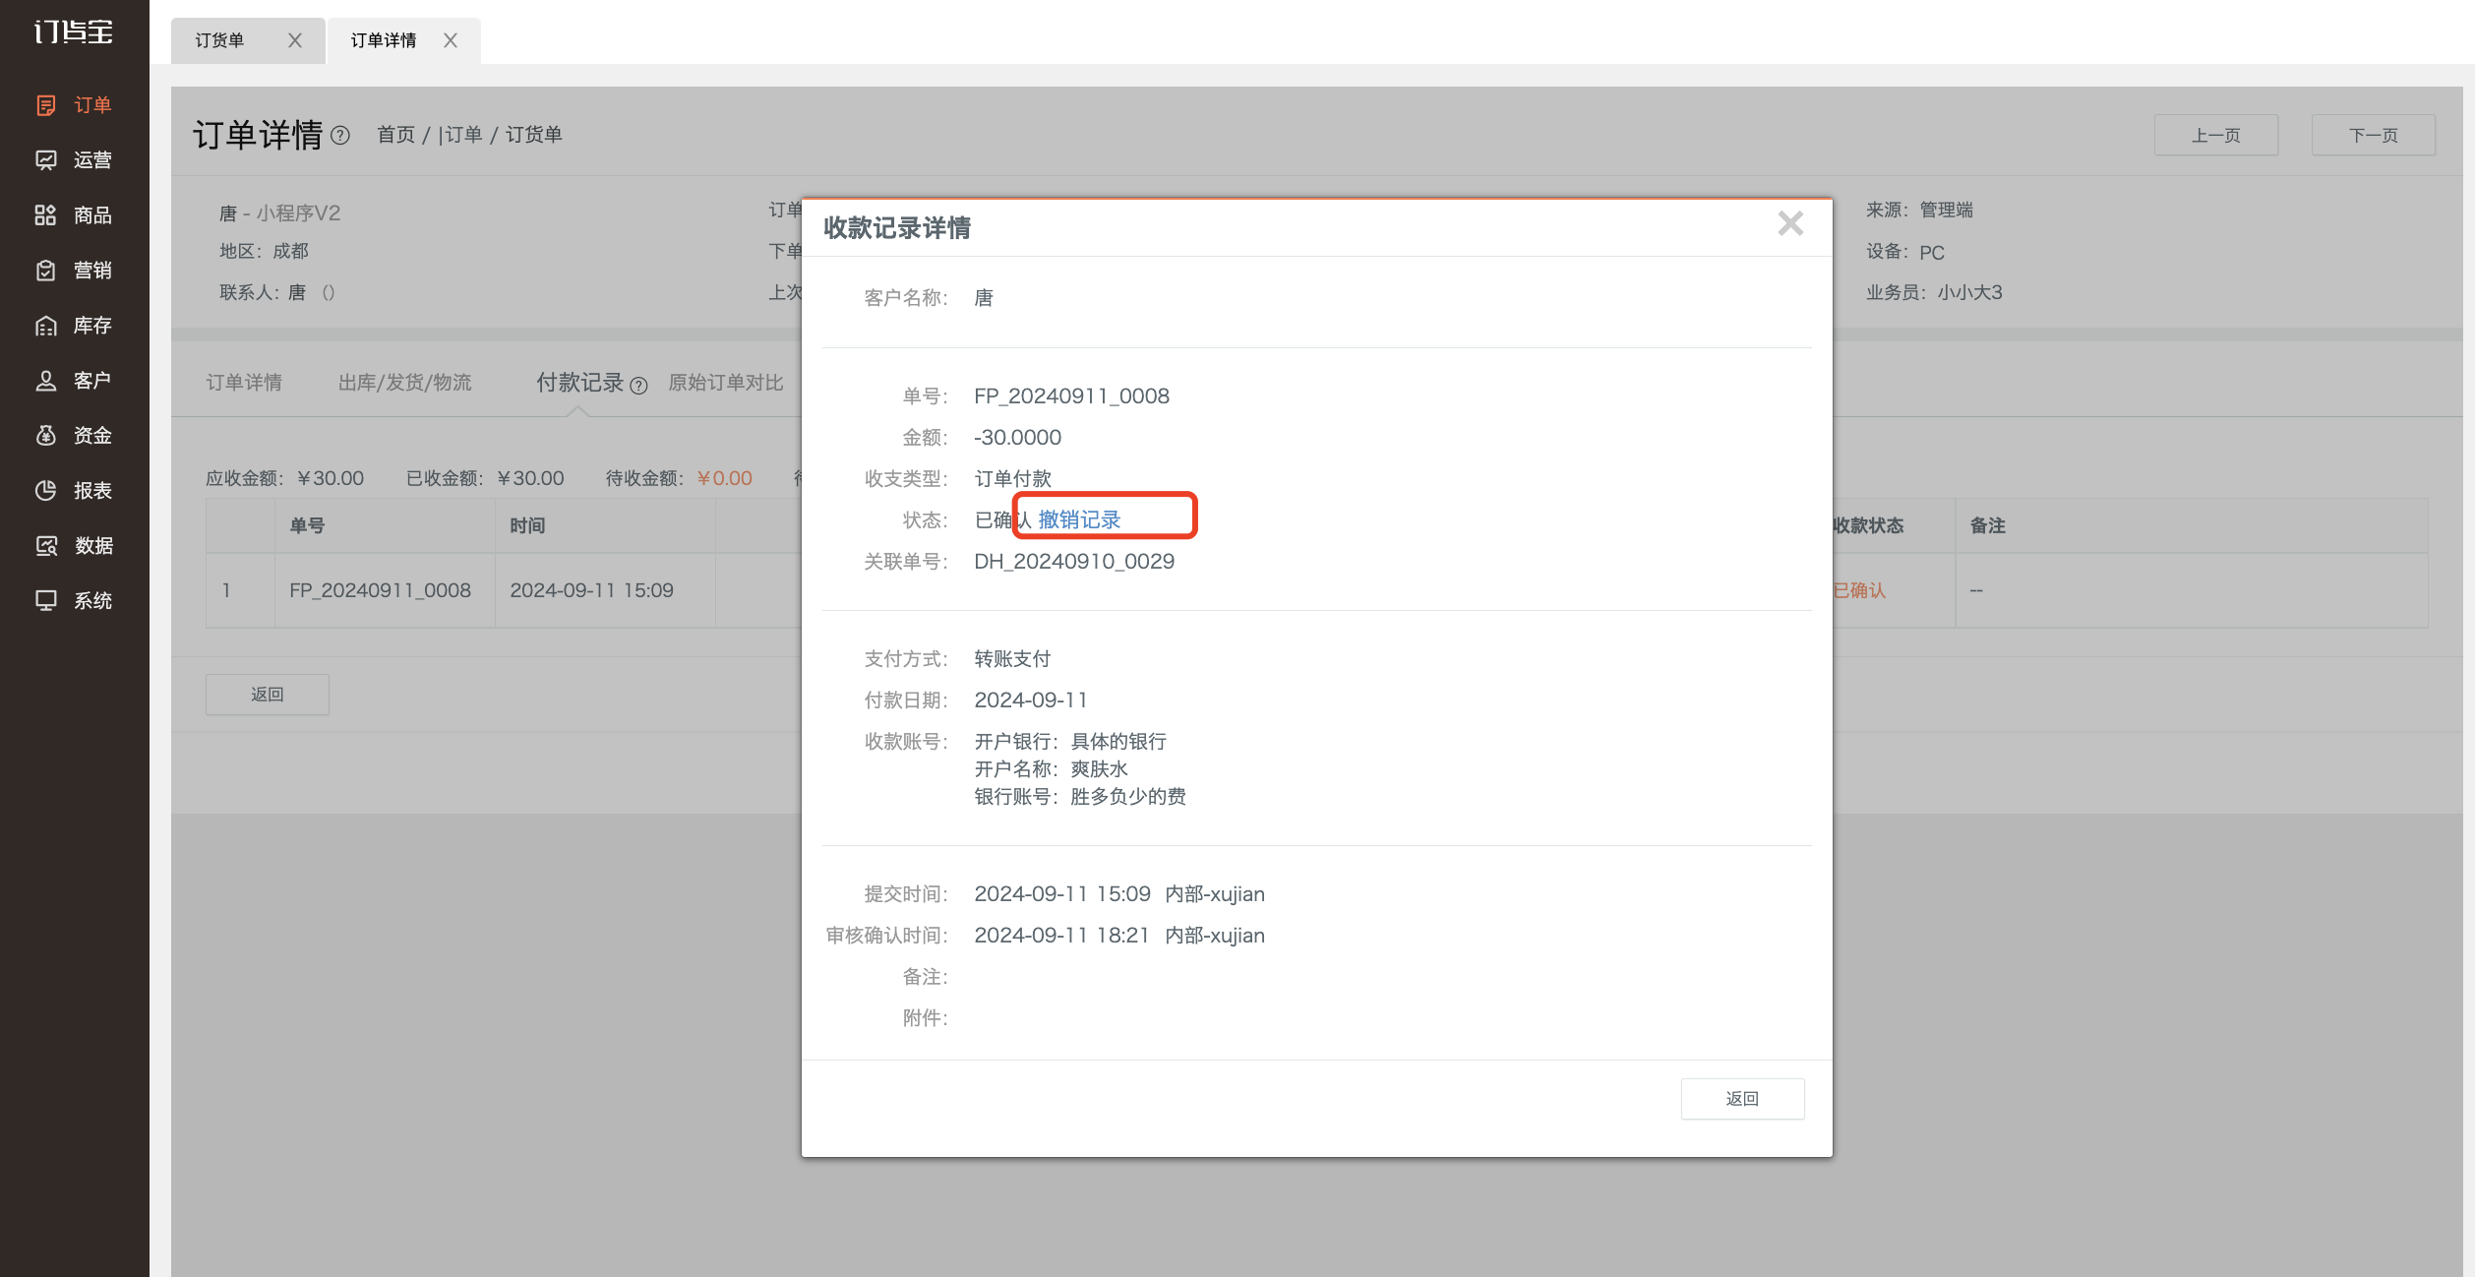Open the 库存 warehouse icon

pos(45,326)
